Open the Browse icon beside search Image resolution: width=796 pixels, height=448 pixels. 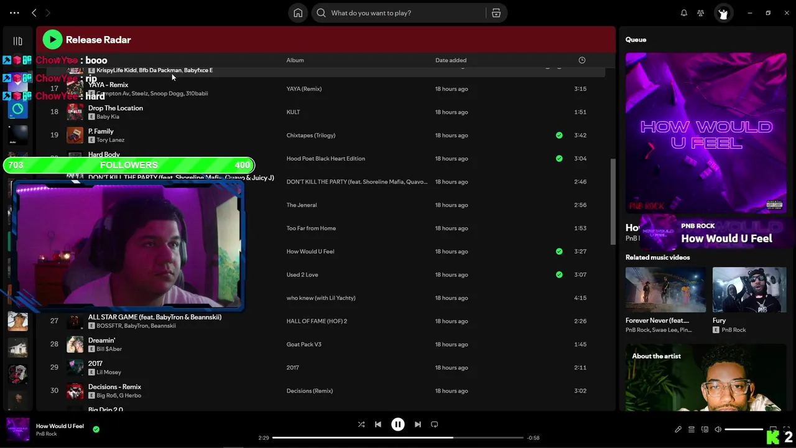pyautogui.click(x=496, y=12)
